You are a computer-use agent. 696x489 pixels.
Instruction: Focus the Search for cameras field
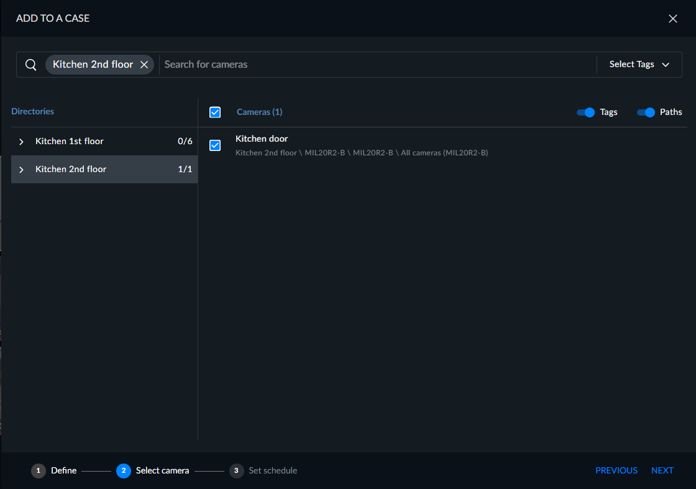(x=378, y=65)
